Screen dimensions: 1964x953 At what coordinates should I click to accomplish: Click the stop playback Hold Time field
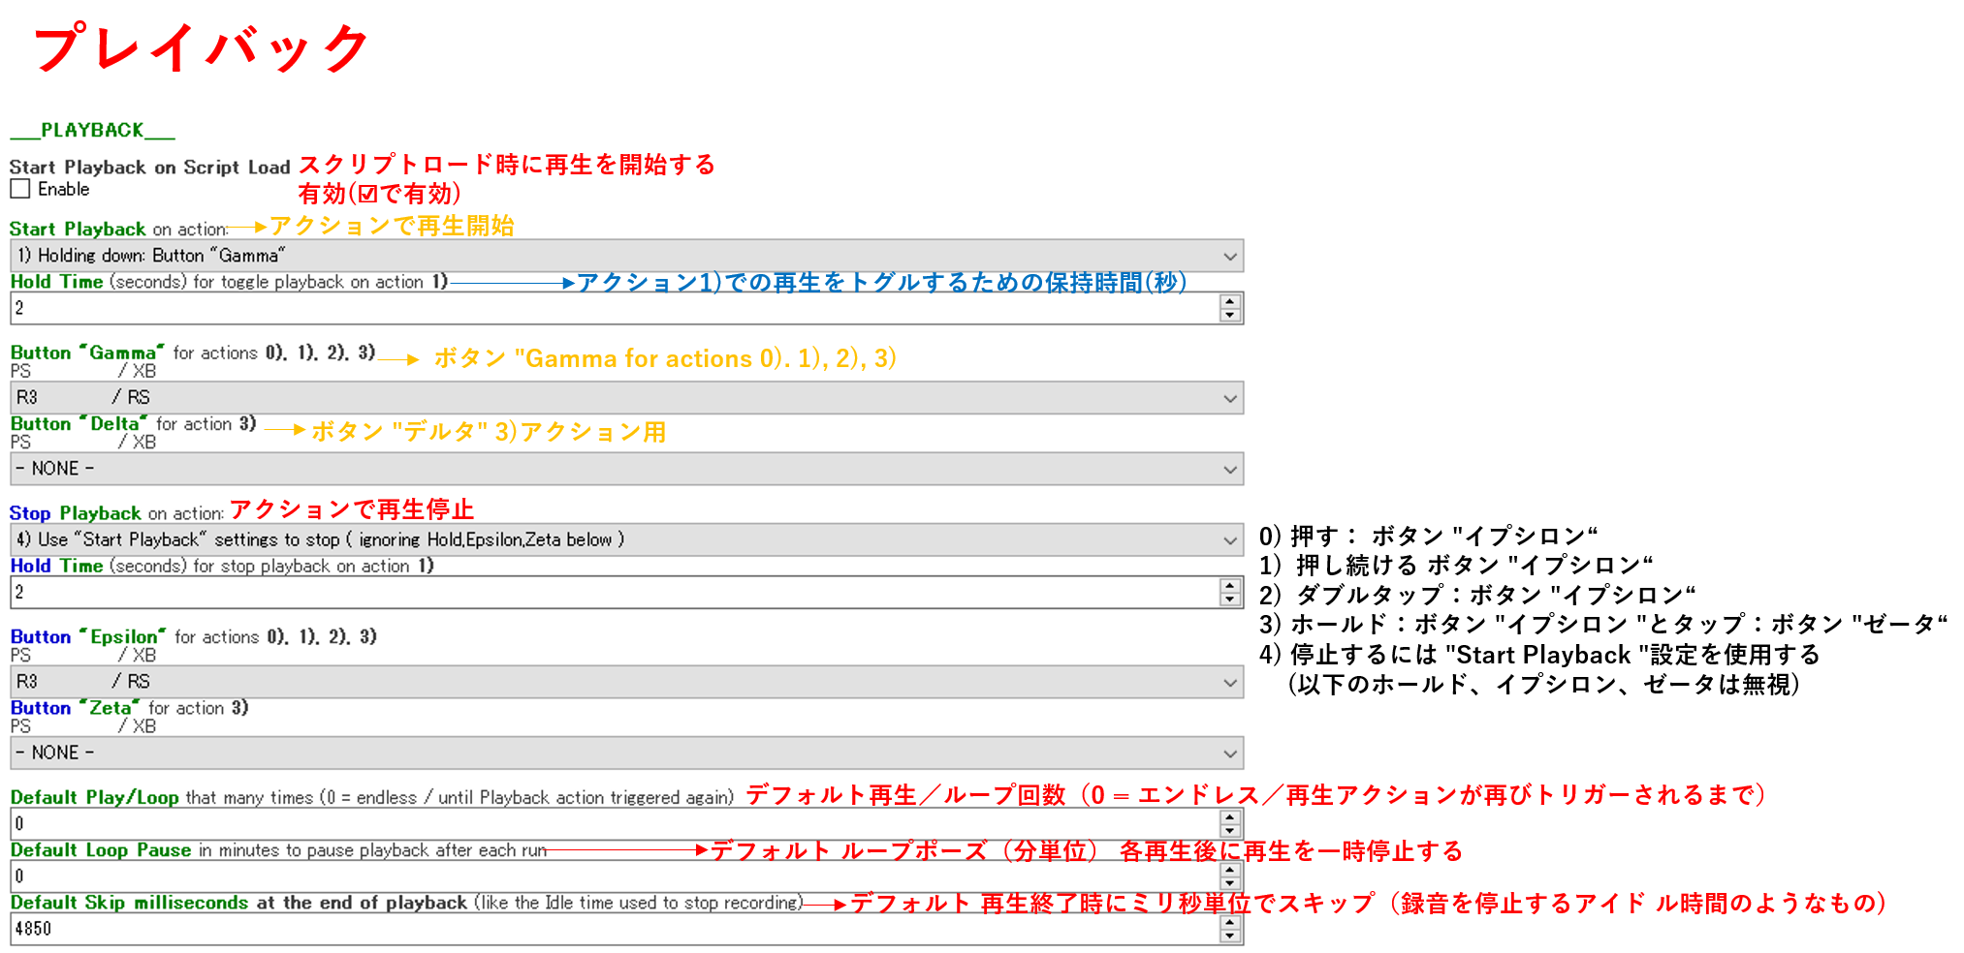click(x=611, y=593)
